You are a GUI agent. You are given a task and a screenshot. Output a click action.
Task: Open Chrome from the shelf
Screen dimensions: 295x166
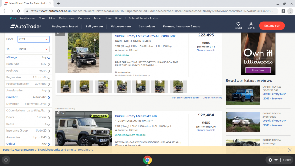147,160
